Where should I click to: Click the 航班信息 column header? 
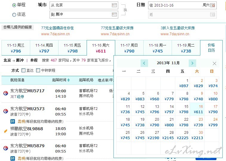pos(17,80)
